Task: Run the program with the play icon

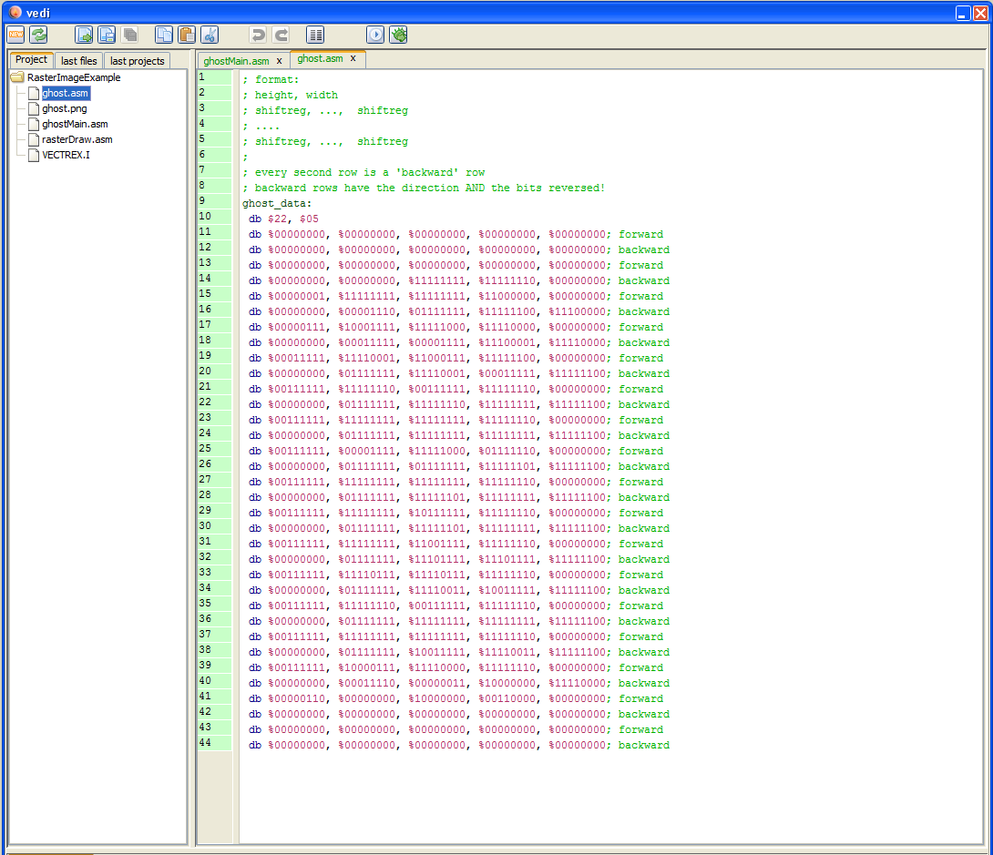Action: click(x=375, y=35)
